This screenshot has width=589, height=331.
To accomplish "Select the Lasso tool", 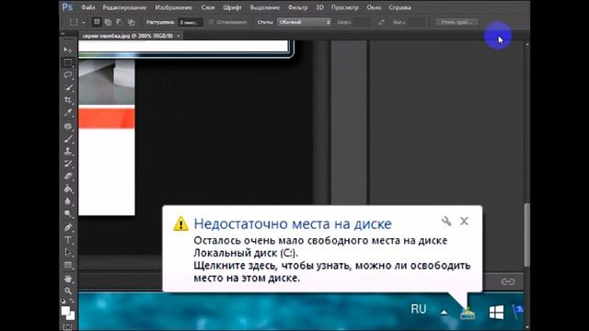I will tap(67, 74).
